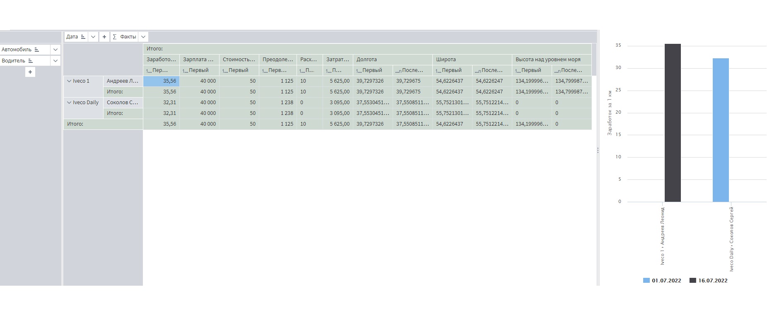The width and height of the screenshot is (767, 332).
Task: Click the 'Стоимость…' column header
Action: pos(239,60)
